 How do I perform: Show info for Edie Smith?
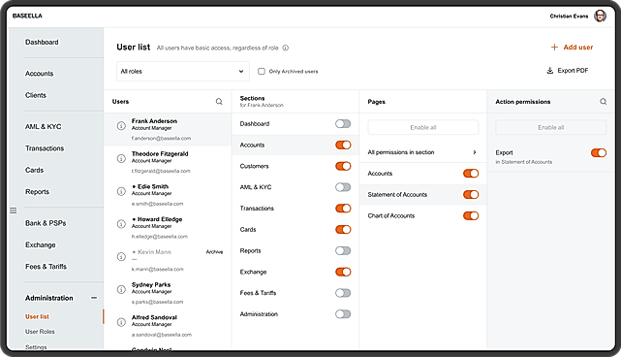tap(121, 191)
